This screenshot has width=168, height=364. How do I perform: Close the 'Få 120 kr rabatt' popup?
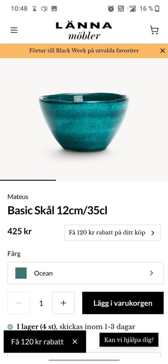(74, 342)
